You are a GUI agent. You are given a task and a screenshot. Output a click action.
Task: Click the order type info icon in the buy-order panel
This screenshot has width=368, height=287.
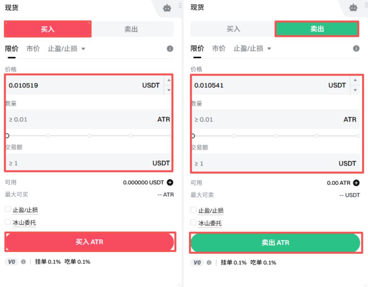170,49
